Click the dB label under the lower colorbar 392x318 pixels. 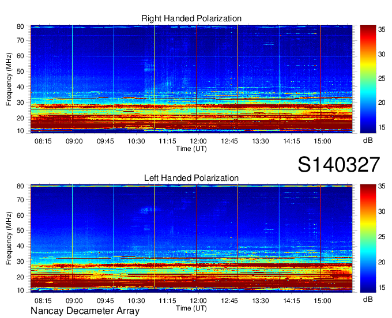pyautogui.click(x=368, y=300)
